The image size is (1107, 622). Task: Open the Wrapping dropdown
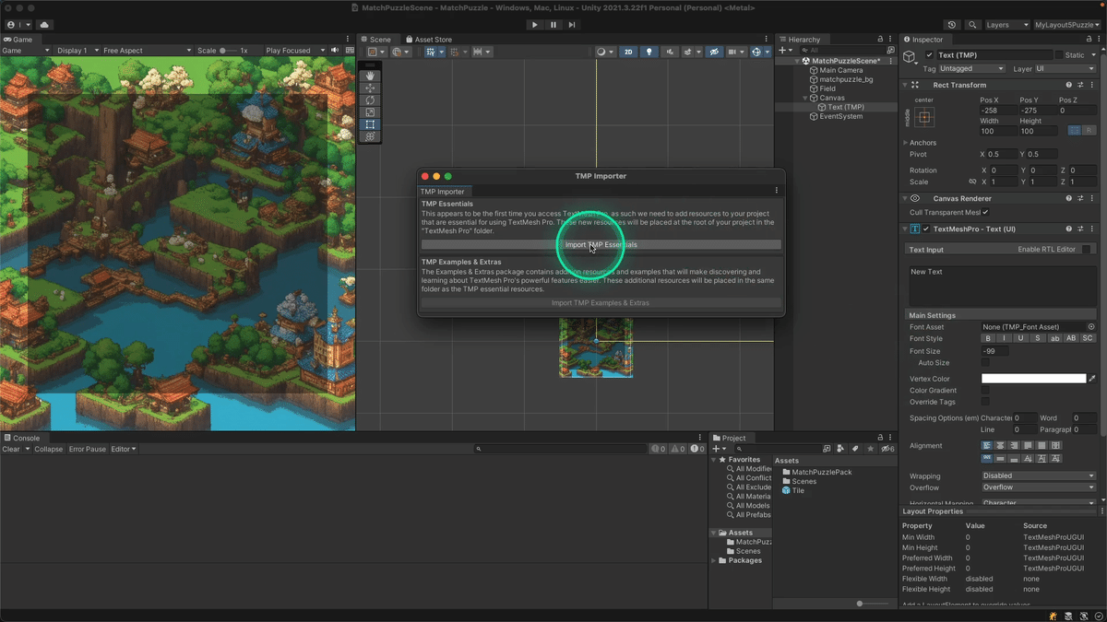click(x=1038, y=476)
